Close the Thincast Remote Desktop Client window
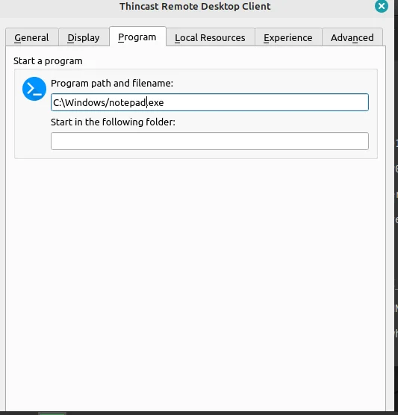 click(x=382, y=6)
